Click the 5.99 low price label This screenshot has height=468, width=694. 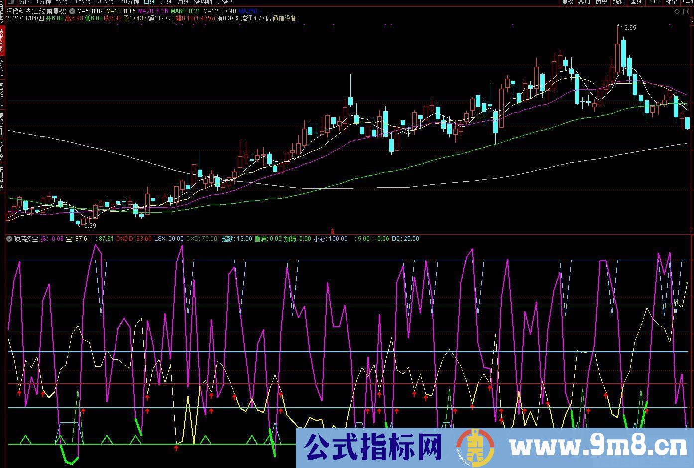(90, 225)
